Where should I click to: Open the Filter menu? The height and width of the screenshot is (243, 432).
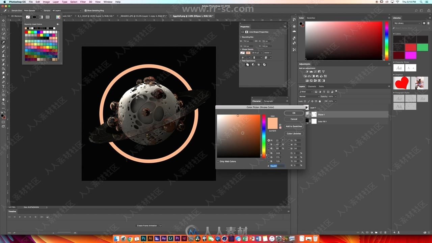(83, 2)
